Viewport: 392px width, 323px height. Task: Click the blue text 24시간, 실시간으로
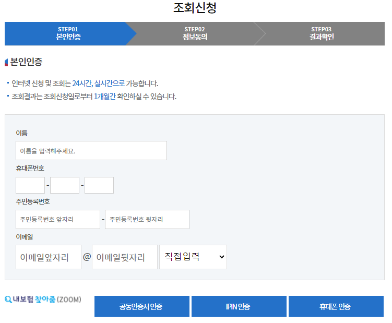(x=99, y=83)
